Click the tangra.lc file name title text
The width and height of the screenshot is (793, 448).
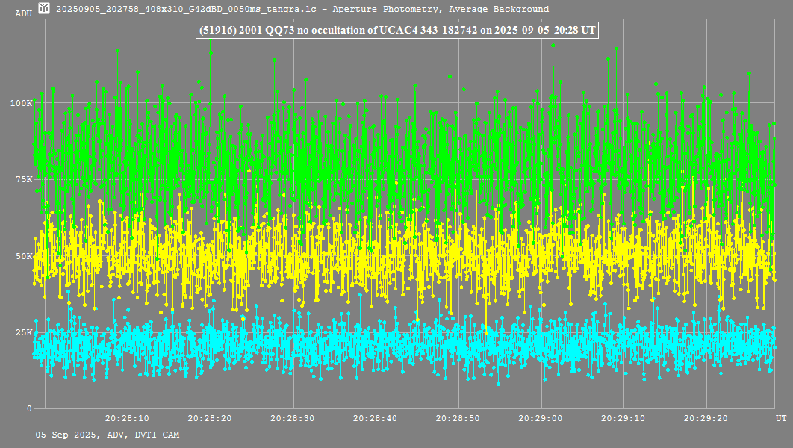[302, 10]
